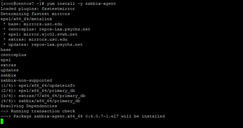
Task: Click base mirror mirrors.usc.edu hostname
Action: tap(43, 24)
